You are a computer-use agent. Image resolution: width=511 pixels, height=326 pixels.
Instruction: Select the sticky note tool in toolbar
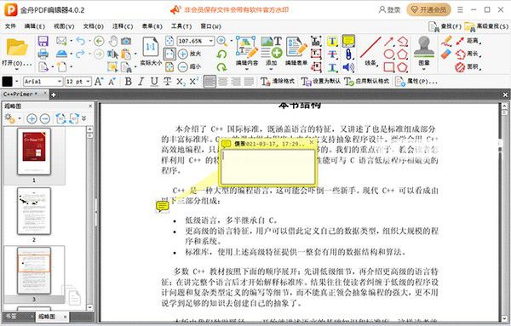coord(348,41)
